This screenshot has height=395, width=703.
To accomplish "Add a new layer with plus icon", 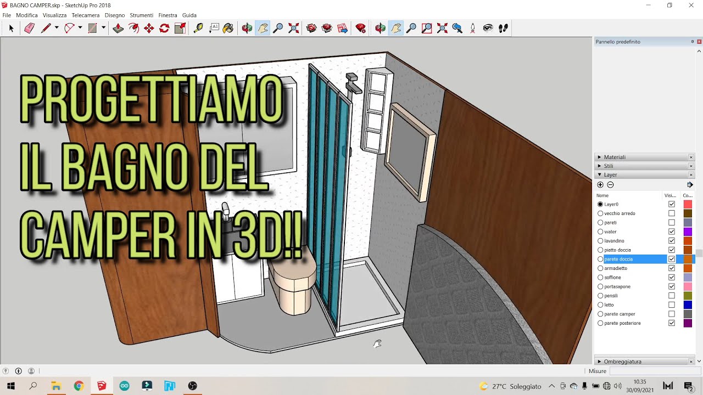I will pos(600,185).
